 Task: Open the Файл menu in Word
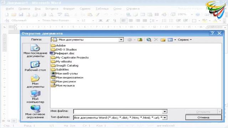tap(10, 9)
